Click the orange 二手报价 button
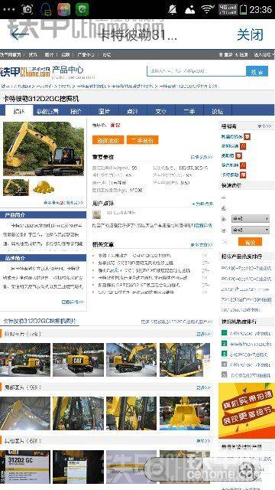The image size is (275, 490). tap(143, 140)
